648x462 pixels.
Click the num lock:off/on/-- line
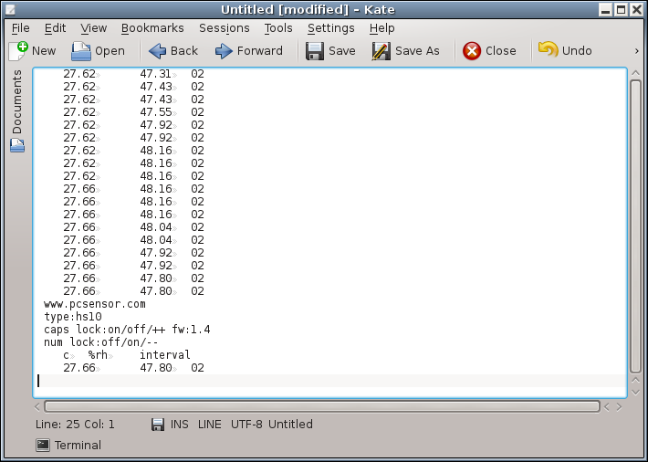(100, 342)
